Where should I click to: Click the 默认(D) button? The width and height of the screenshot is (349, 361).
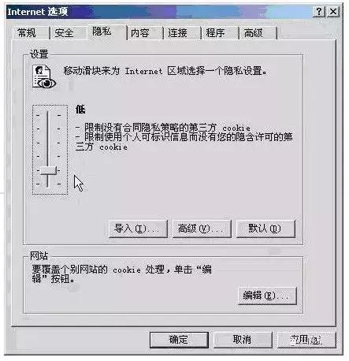click(265, 229)
